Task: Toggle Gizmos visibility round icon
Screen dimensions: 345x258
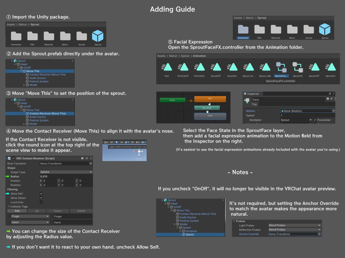Action: point(143,142)
